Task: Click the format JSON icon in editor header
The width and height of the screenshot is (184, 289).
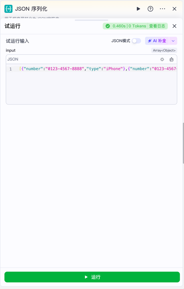Action: click(x=172, y=59)
